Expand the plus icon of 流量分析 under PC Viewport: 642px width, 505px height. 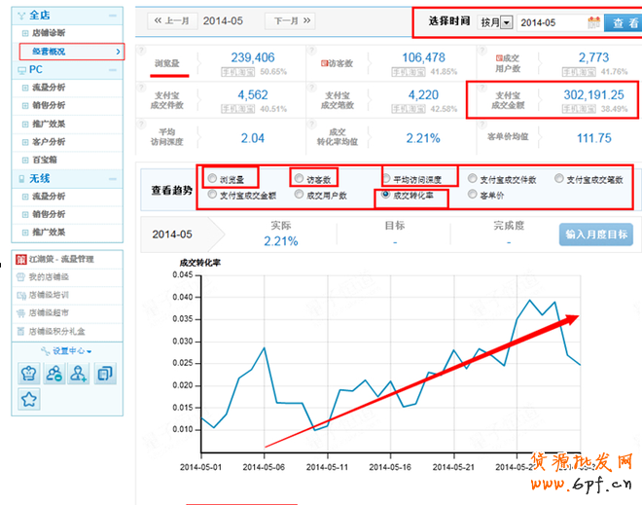(25, 88)
